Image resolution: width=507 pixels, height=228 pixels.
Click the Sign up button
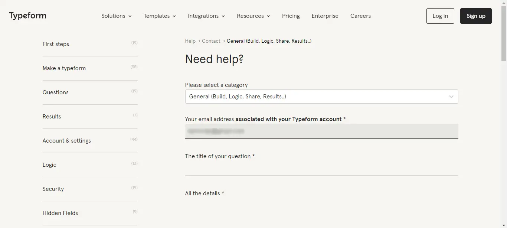476,16
